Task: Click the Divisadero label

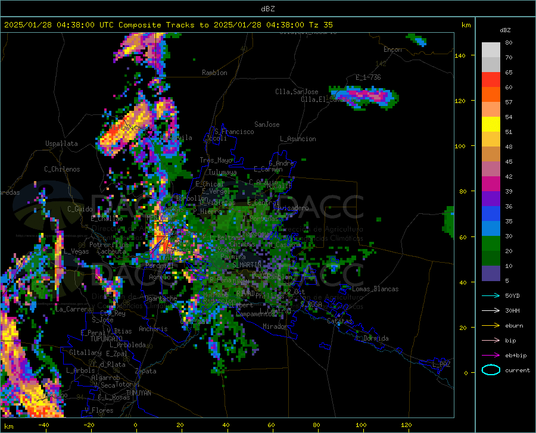Action: pos(291,208)
